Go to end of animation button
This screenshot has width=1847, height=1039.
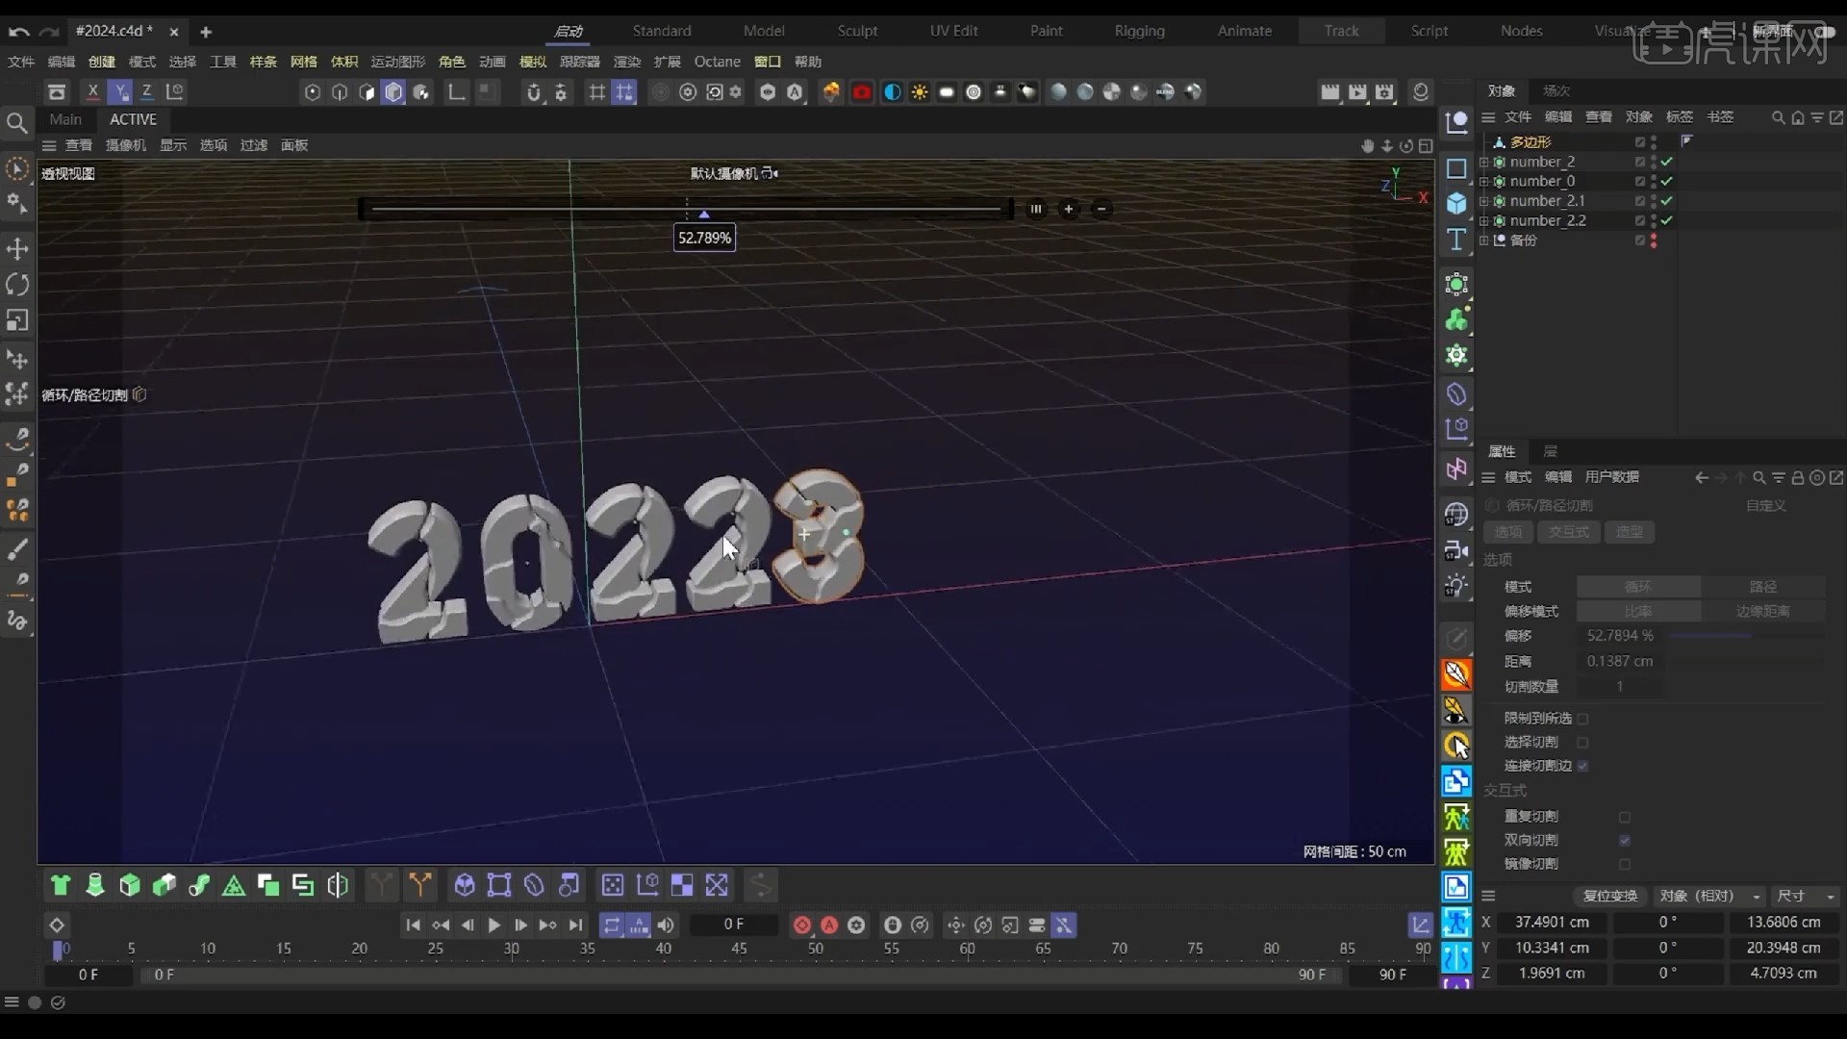tap(575, 925)
